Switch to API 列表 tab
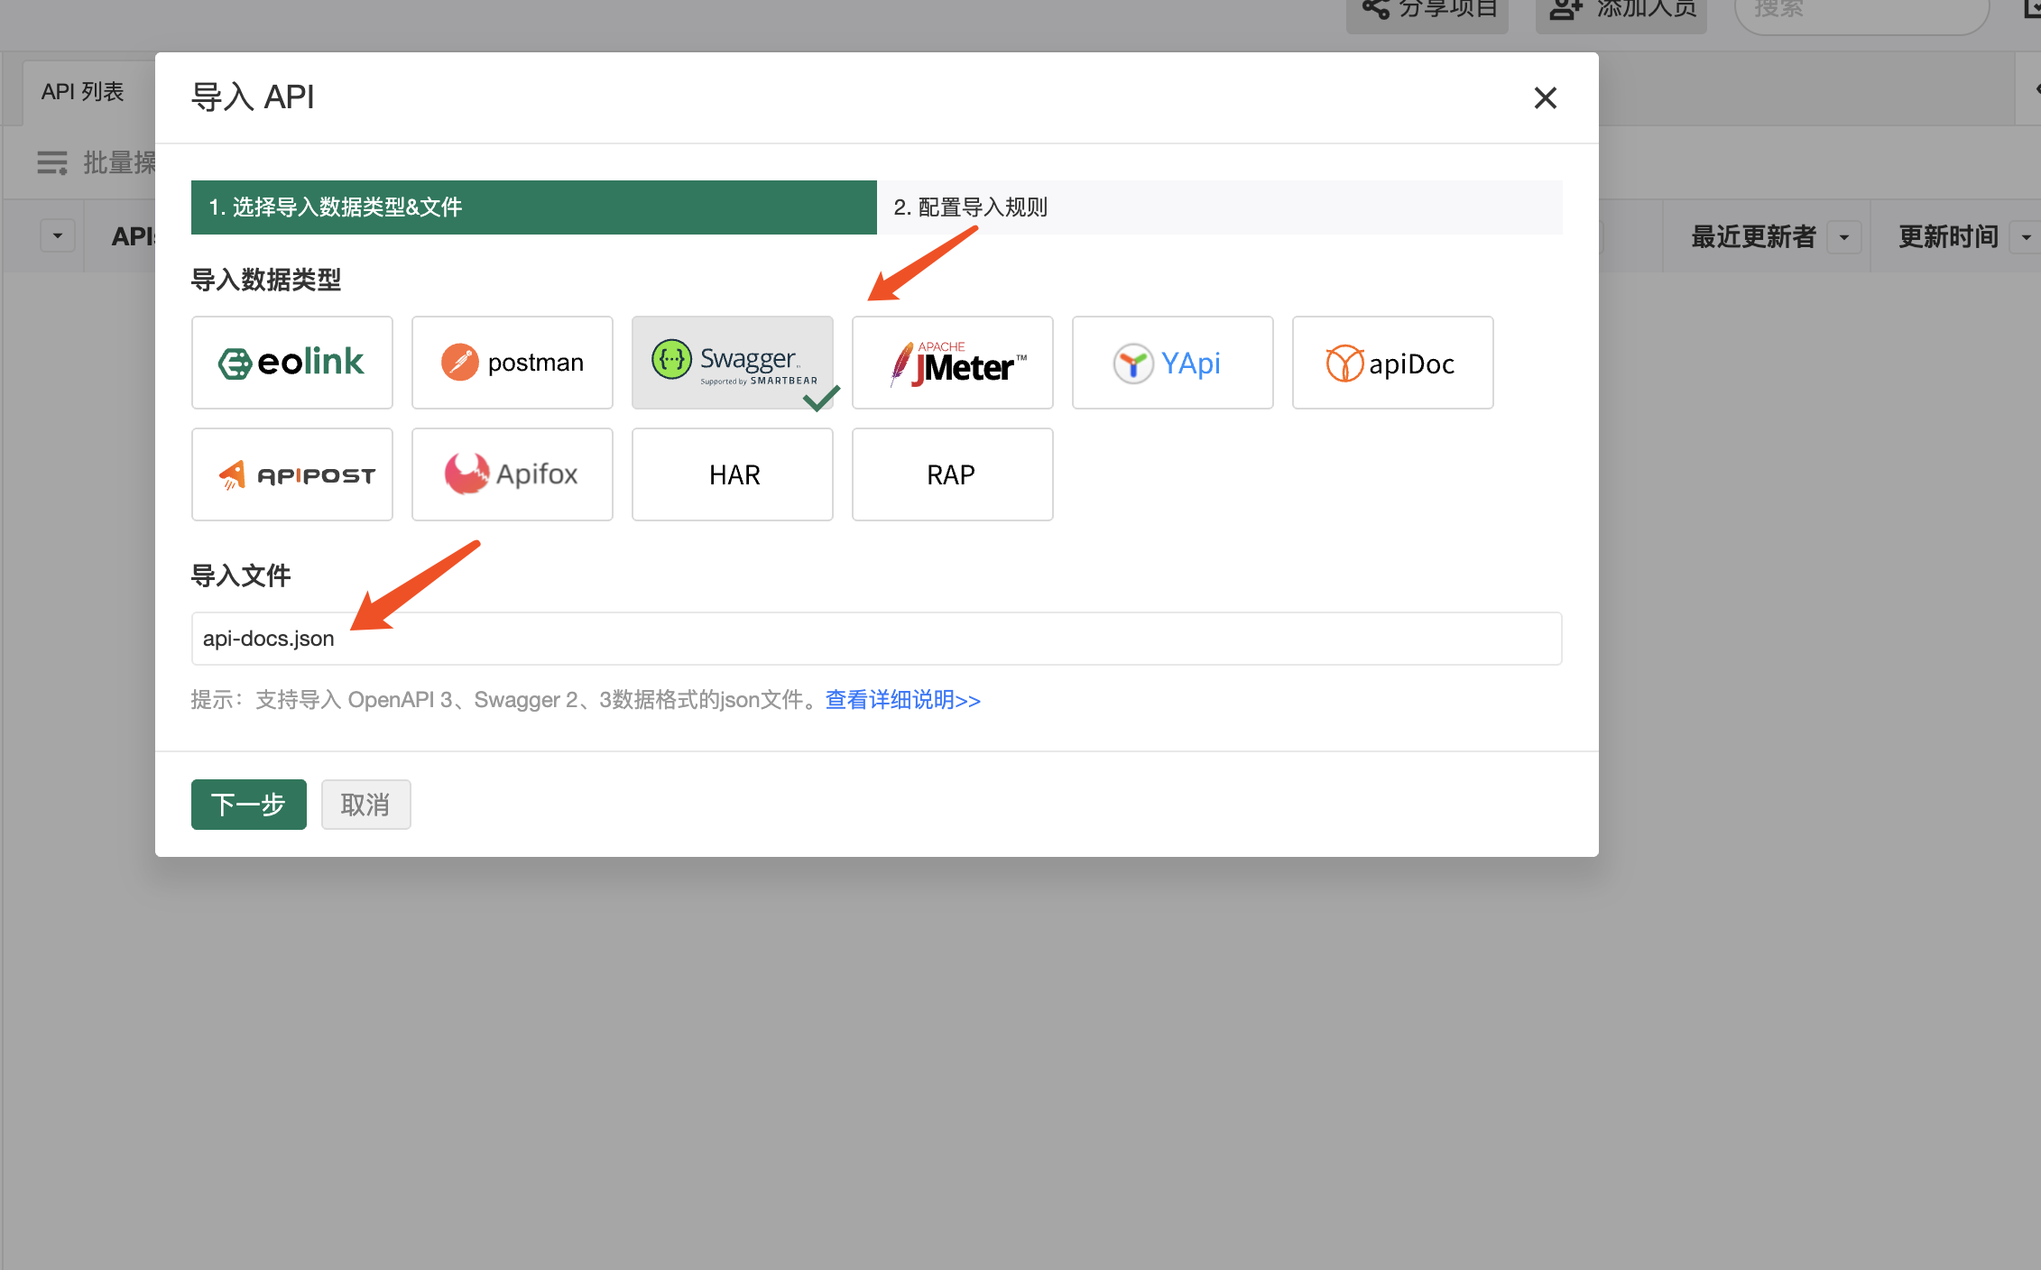The image size is (2041, 1270). [82, 92]
